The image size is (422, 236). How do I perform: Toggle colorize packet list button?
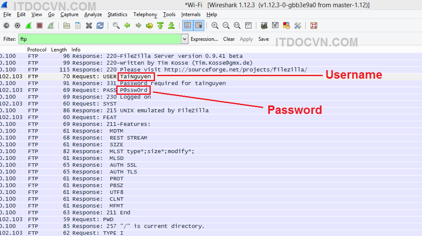tap(187, 26)
